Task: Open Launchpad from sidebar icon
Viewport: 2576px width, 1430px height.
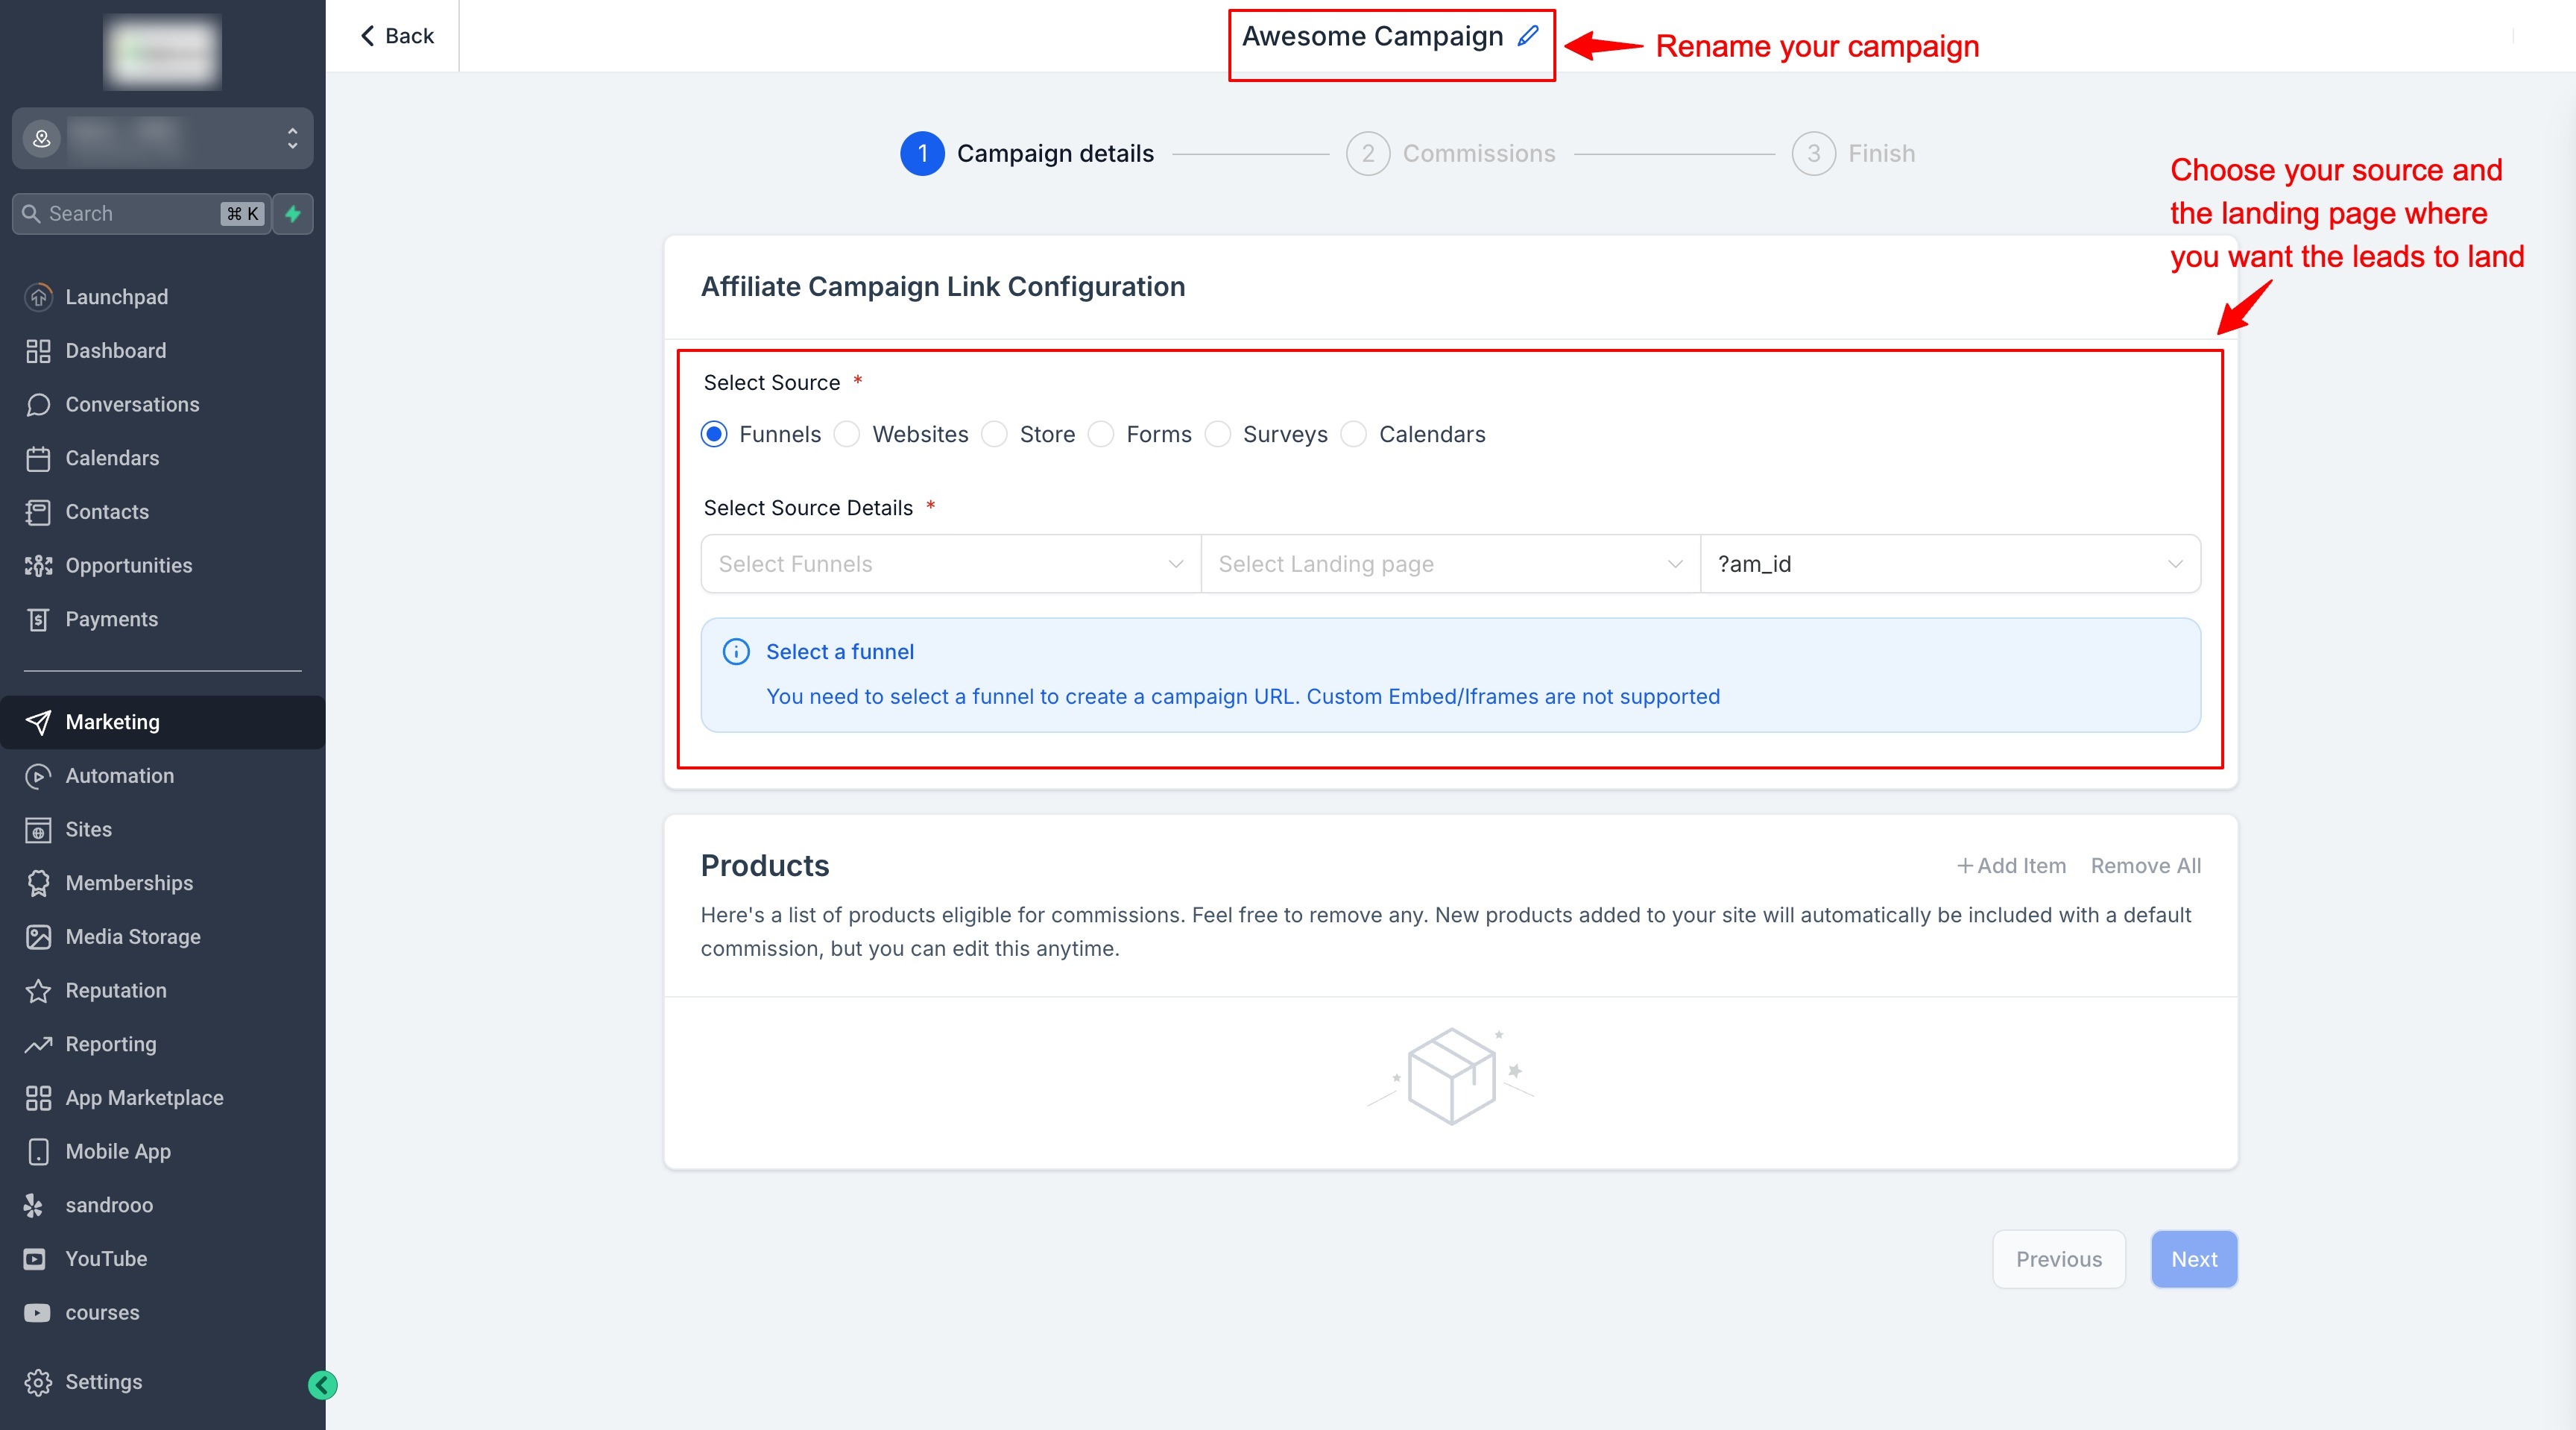Action: (38, 297)
